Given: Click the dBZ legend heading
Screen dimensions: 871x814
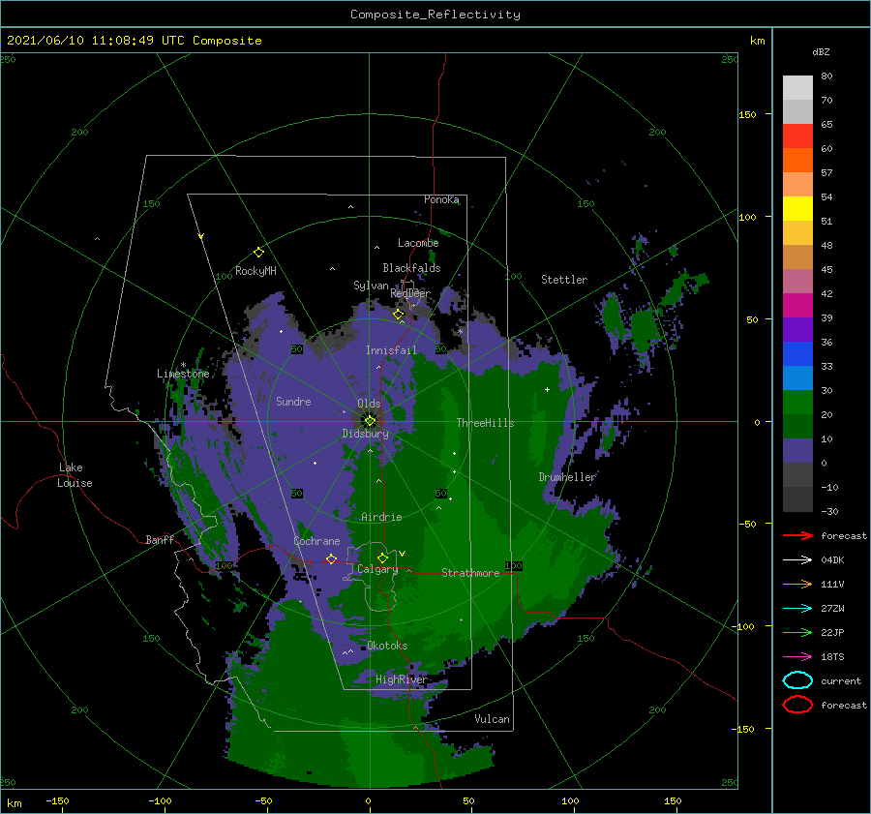Looking at the screenshot, I should (x=821, y=51).
